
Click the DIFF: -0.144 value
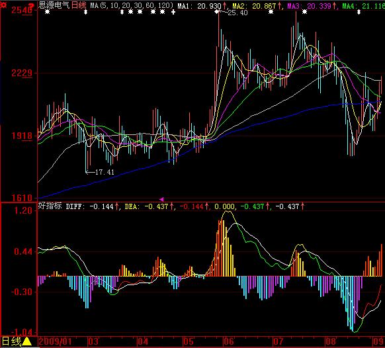point(90,206)
